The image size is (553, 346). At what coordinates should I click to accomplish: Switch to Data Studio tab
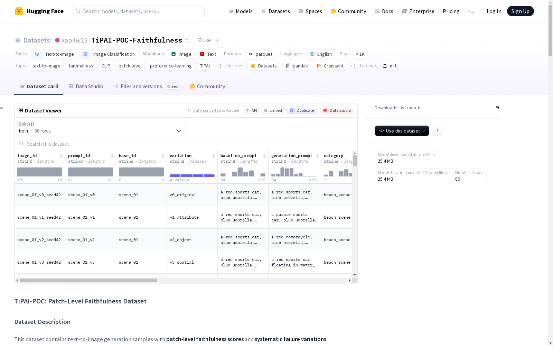[86, 86]
